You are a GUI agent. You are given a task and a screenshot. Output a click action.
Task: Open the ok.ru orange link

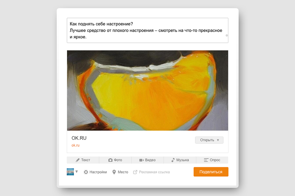point(75,145)
